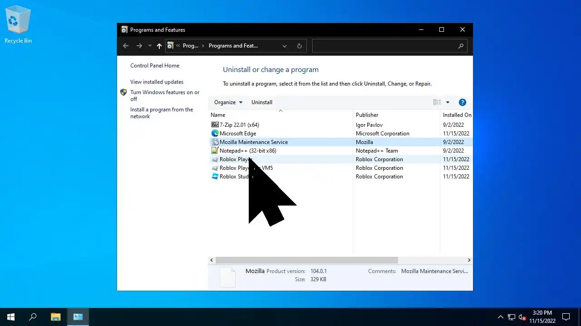Open File Explorer from the taskbar
This screenshot has height=326, width=581.
pyautogui.click(x=55, y=317)
